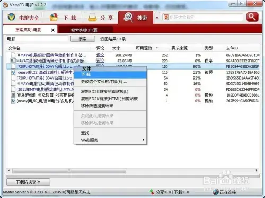Image resolution: width=265 pixels, height=198 pixels.
Task: Choose 复制ED2K链接(HTML)到剪贴板
Action: tap(110, 99)
